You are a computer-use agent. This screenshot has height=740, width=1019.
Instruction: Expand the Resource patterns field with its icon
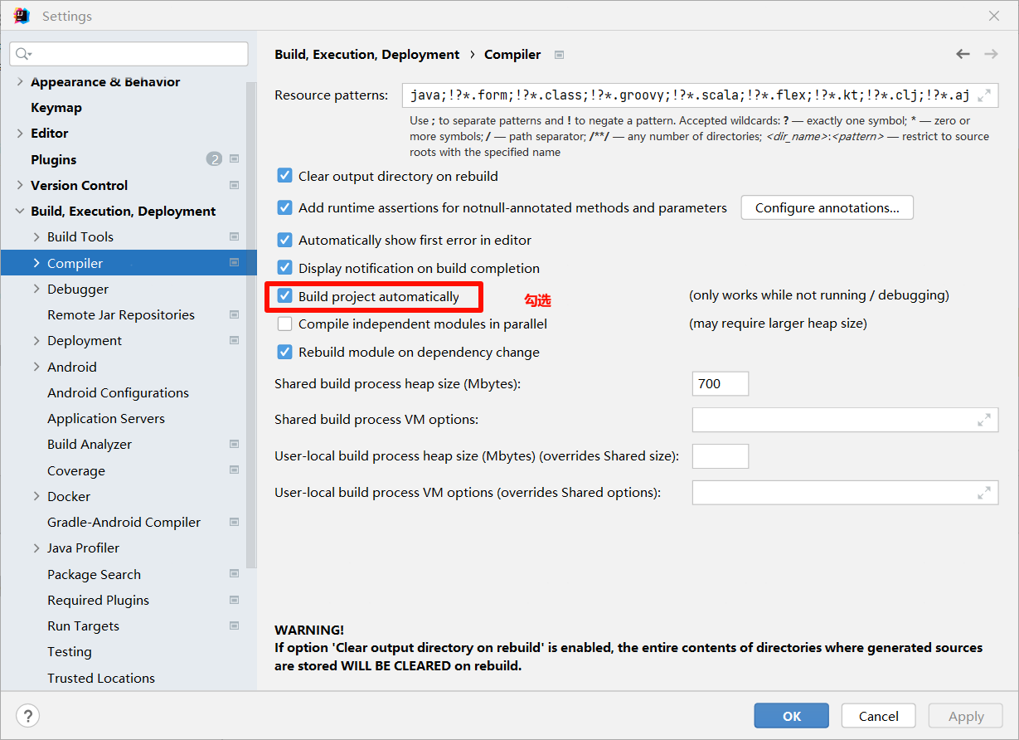point(984,95)
